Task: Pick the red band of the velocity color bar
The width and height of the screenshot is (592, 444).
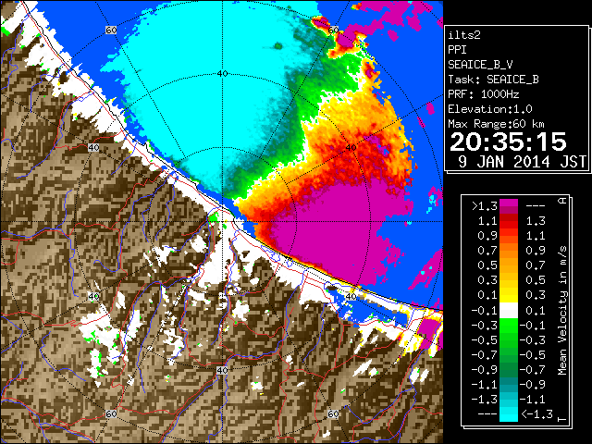Action: 509,223
